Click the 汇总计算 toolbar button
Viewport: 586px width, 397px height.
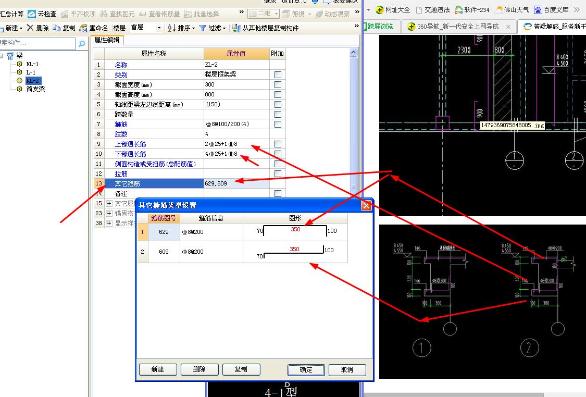(11, 14)
